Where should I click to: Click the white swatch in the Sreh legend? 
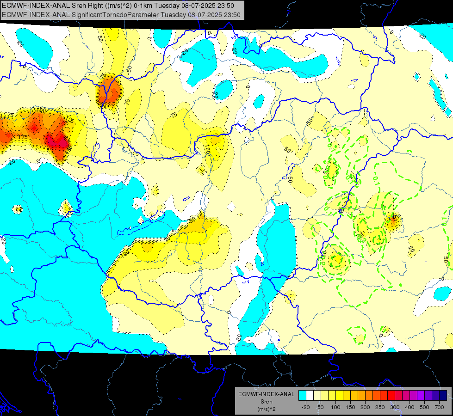[x=310, y=395]
